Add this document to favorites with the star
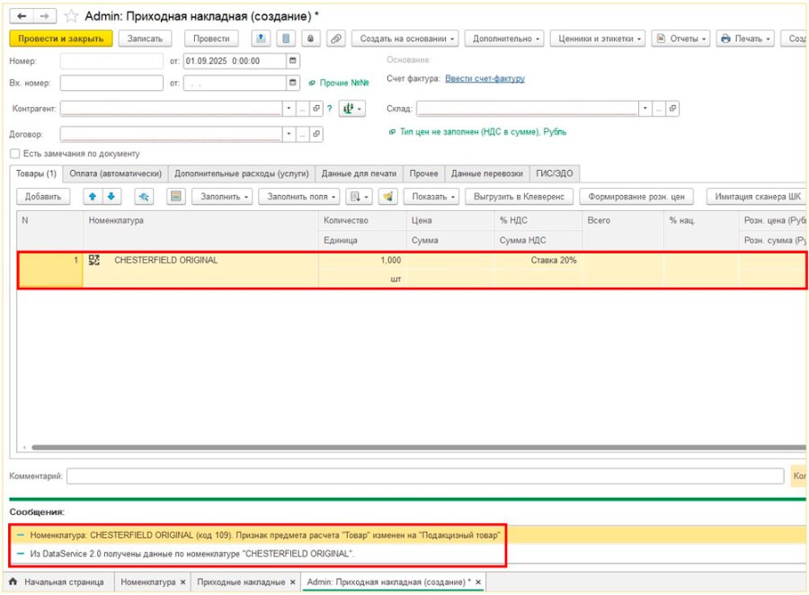Screen dimensions: 809x595 point(71,16)
